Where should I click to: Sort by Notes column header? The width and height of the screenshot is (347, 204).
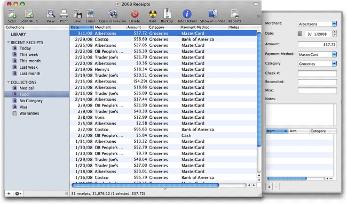pyautogui.click(x=245, y=27)
